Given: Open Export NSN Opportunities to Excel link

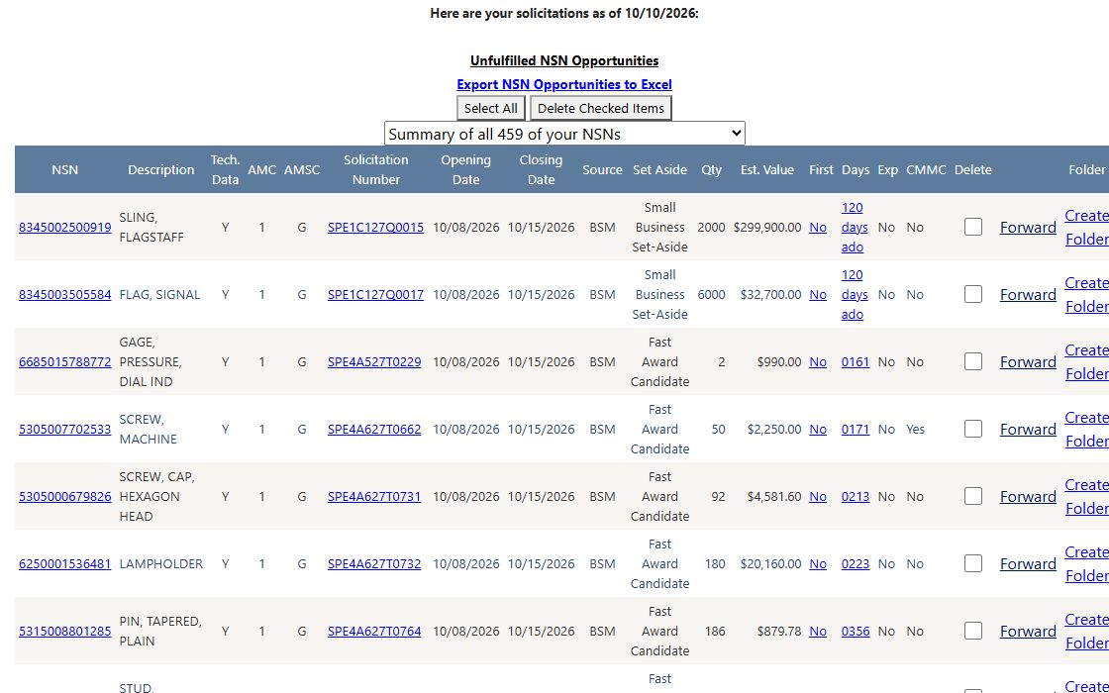Looking at the screenshot, I should (563, 85).
